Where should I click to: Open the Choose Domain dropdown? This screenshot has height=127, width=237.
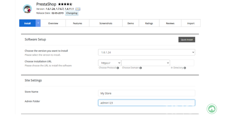[x=146, y=63]
